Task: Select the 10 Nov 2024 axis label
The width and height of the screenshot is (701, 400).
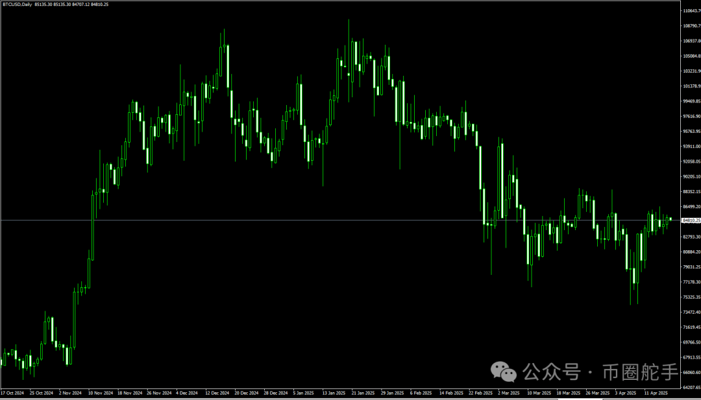Action: click(x=100, y=394)
